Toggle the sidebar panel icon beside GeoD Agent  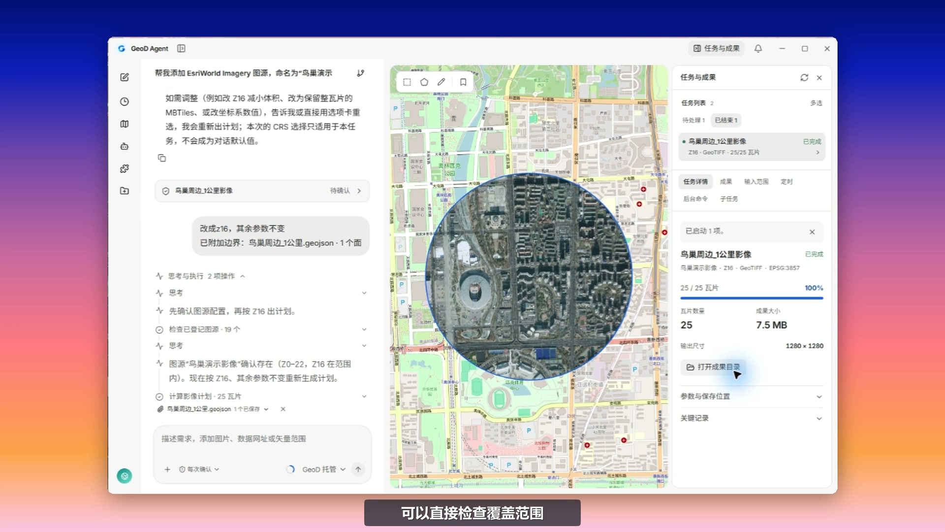tap(181, 48)
